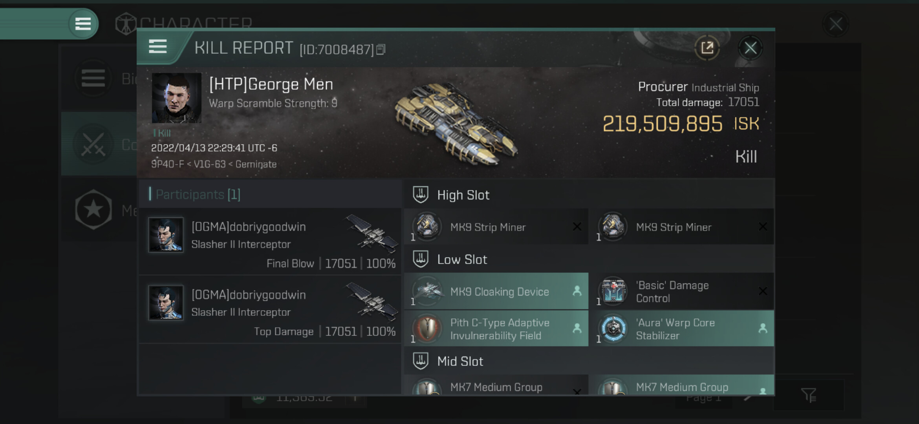Close the kill report window
The image size is (919, 424).
tap(750, 48)
